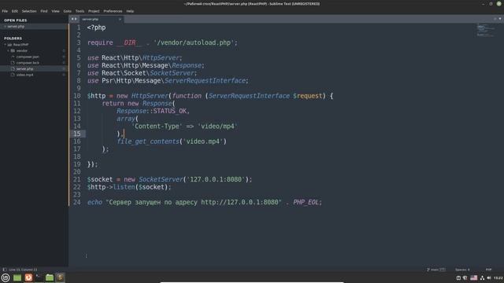Collapse the ReactPHP root folder
This screenshot has height=283, width=504.
pyautogui.click(x=6, y=45)
